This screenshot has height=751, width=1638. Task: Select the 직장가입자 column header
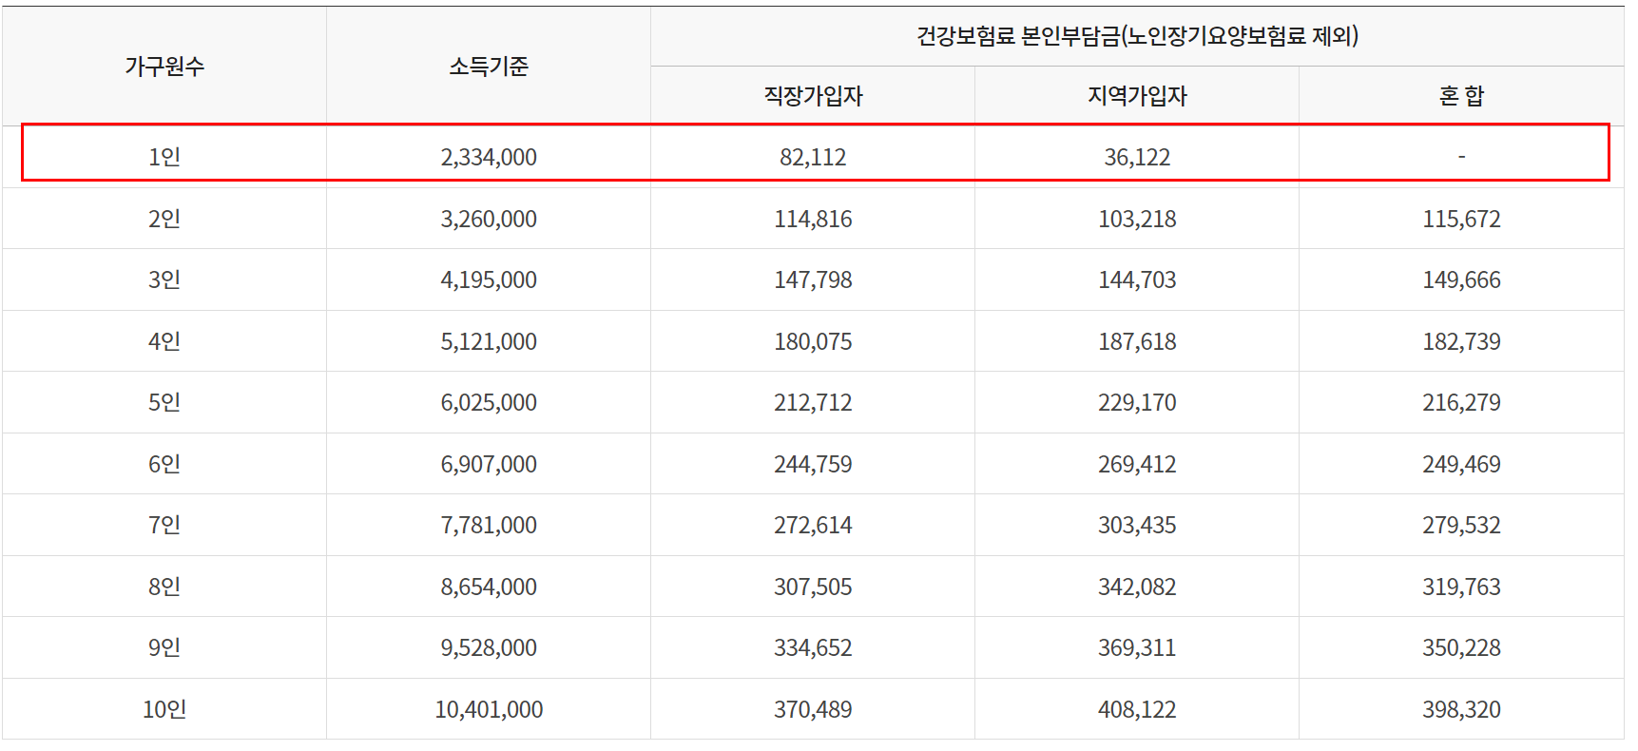(813, 96)
